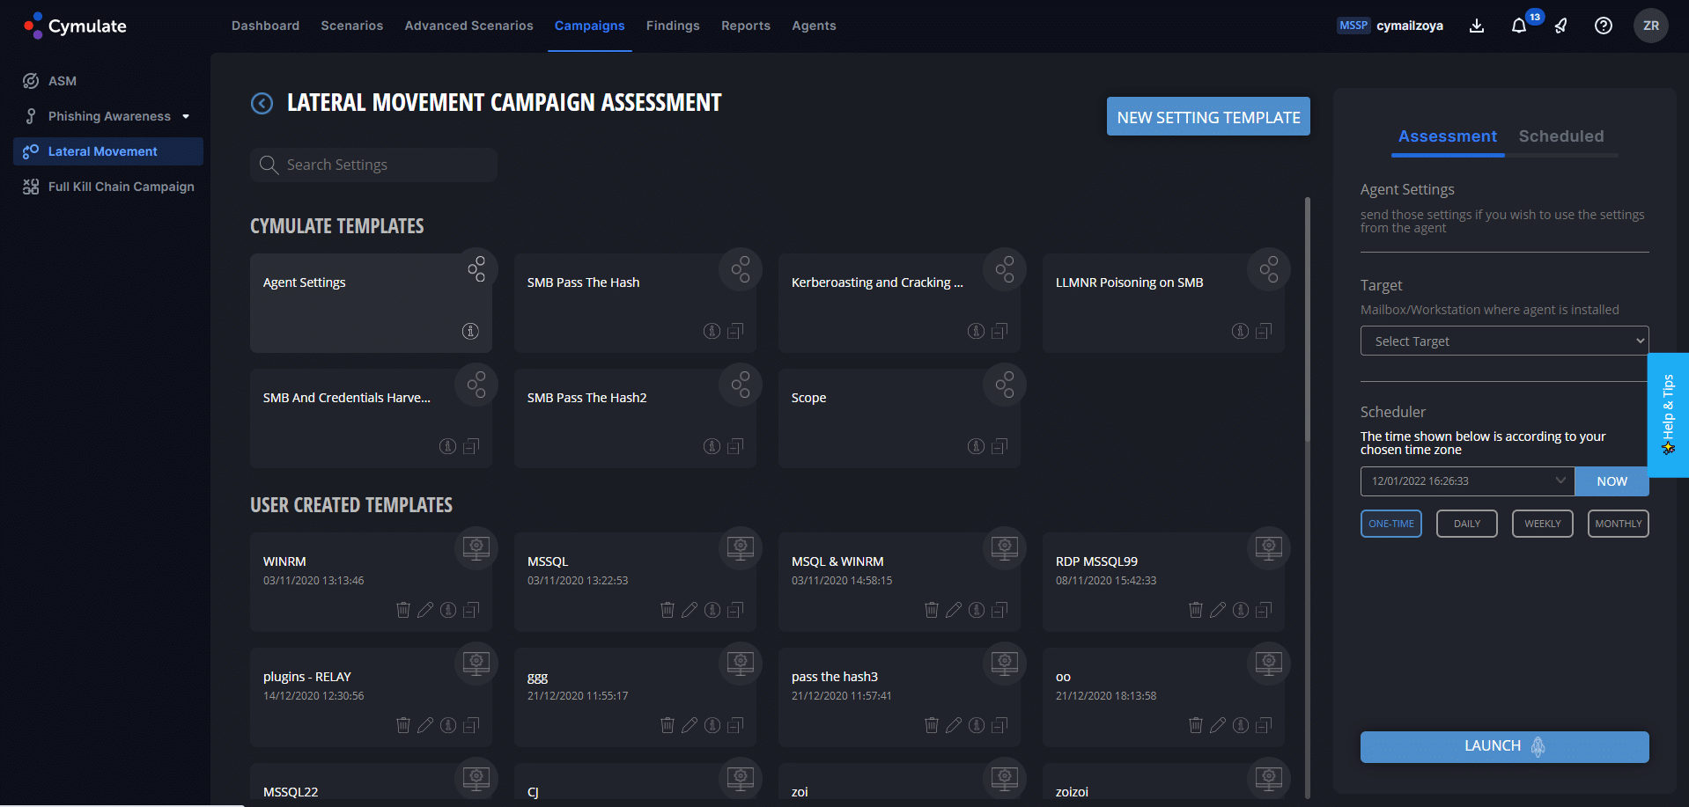The height and width of the screenshot is (807, 1689).
Task: Click info icon on Agent Settings card
Action: click(x=470, y=331)
